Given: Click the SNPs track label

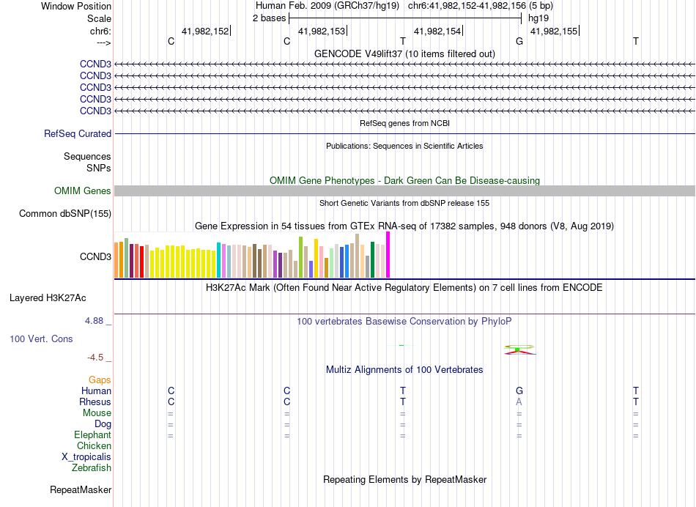Looking at the screenshot, I should coord(99,168).
